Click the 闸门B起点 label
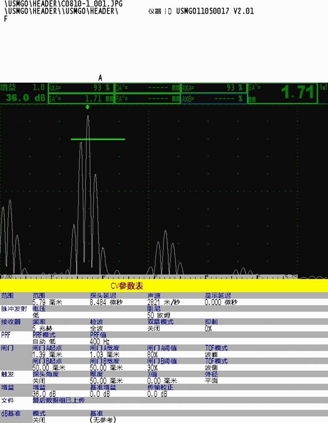The height and width of the screenshot is (423, 328). 47,361
